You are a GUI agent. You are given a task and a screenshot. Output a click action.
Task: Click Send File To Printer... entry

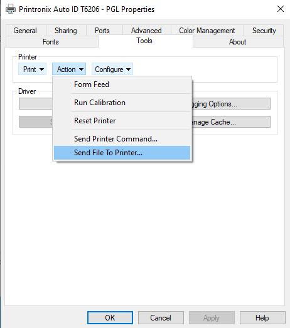click(x=122, y=153)
